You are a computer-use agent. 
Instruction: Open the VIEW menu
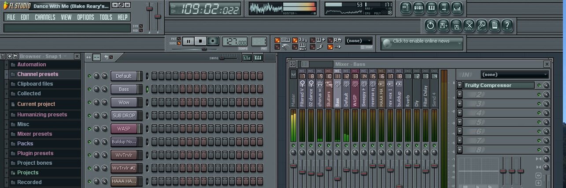pyautogui.click(x=66, y=17)
